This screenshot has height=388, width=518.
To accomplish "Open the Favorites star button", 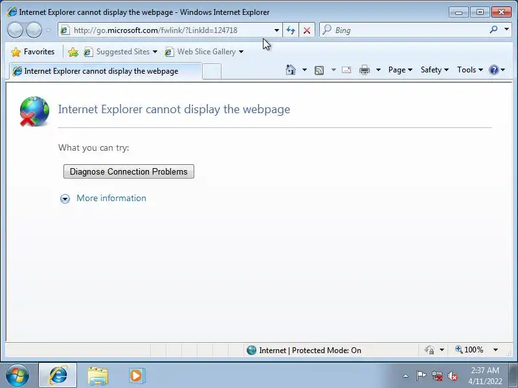I will pos(32,52).
